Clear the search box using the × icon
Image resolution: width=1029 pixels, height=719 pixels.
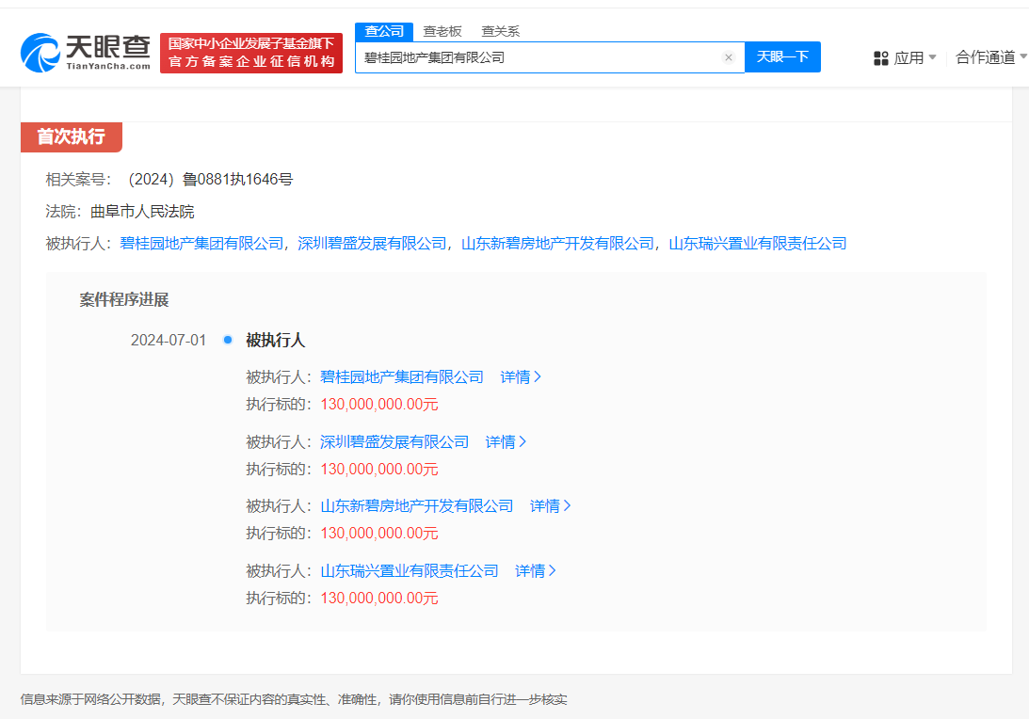click(729, 57)
